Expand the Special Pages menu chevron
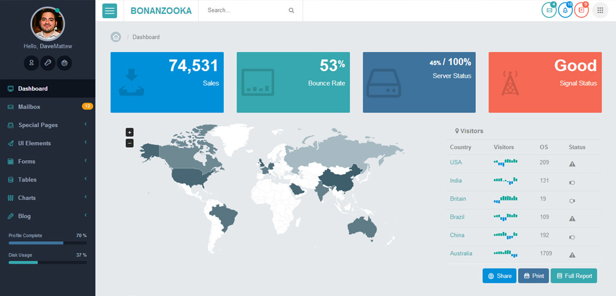 coord(85,124)
